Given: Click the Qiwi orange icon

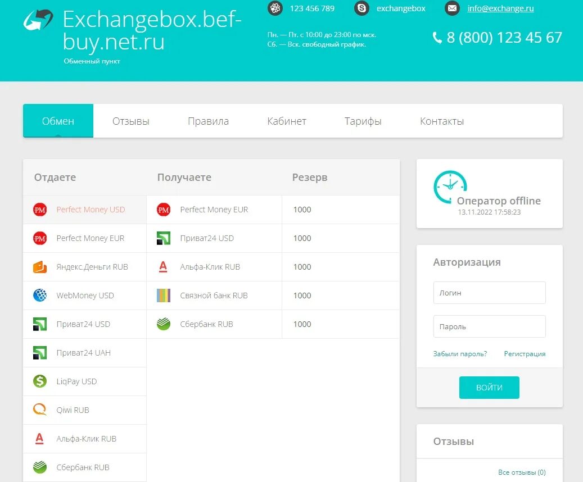Looking at the screenshot, I should (x=40, y=410).
